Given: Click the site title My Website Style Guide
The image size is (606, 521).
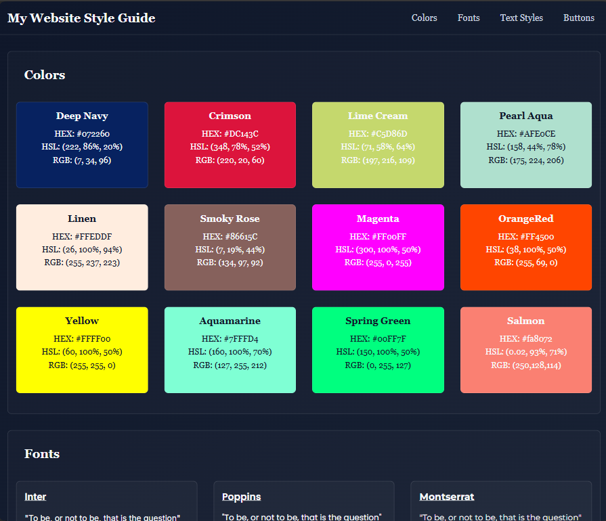Looking at the screenshot, I should (x=81, y=18).
